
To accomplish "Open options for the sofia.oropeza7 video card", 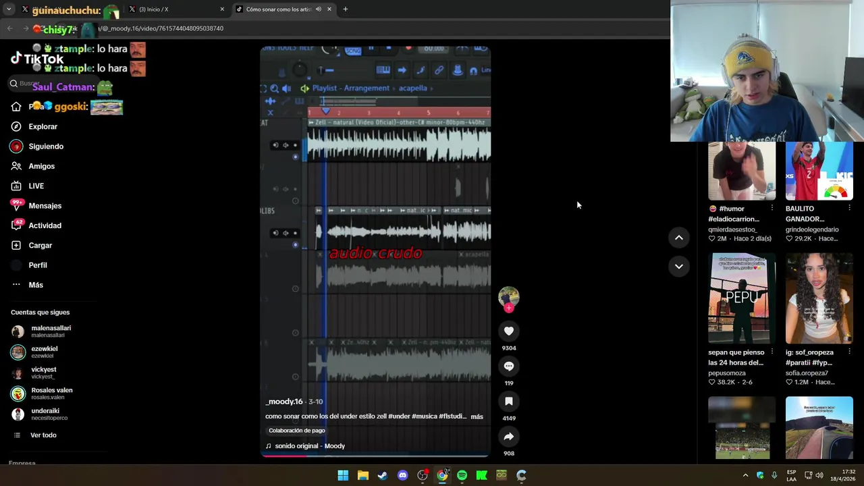I will pyautogui.click(x=849, y=352).
